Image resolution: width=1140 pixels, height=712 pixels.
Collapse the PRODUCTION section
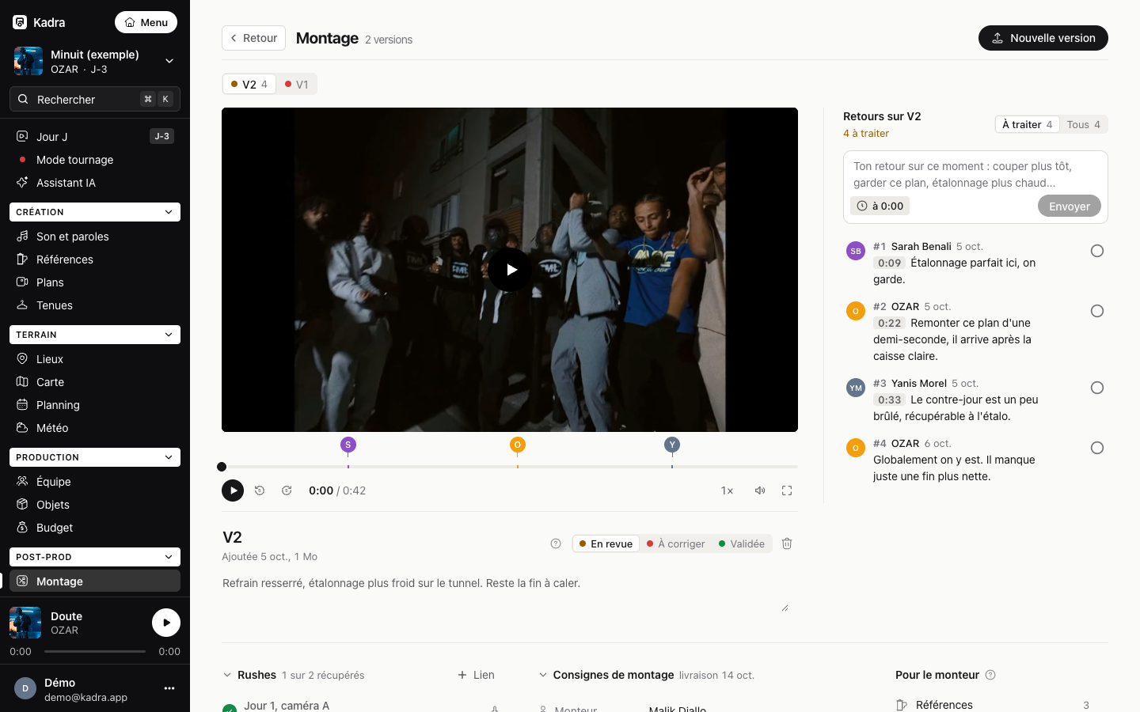(95, 457)
